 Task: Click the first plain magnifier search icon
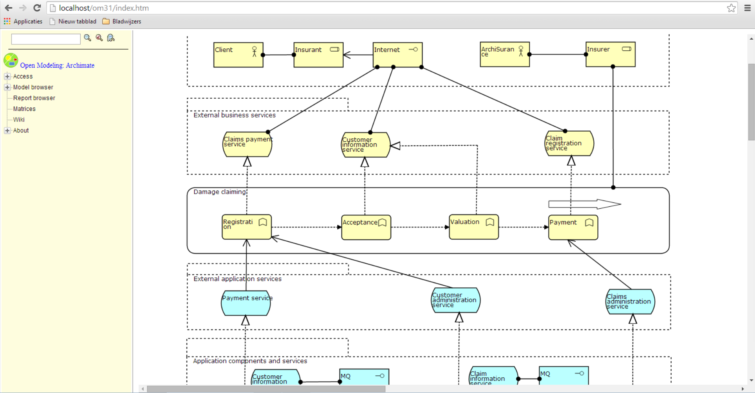[87, 38]
